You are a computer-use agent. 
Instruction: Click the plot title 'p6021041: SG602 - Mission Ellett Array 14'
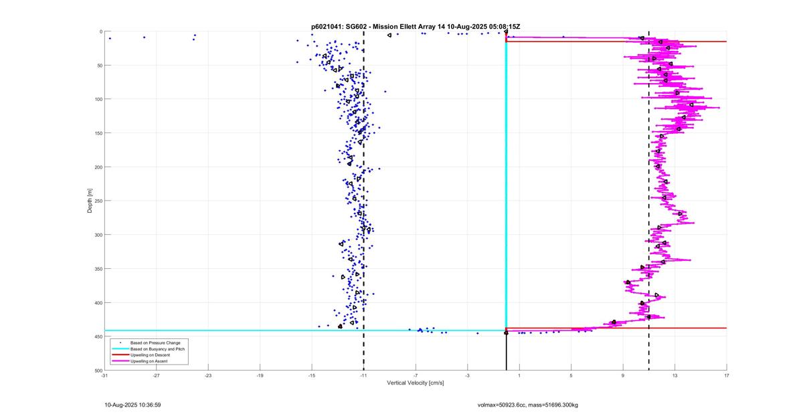click(x=379, y=26)
